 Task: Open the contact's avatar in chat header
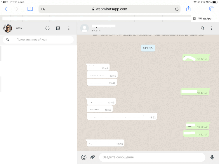coord(85,28)
